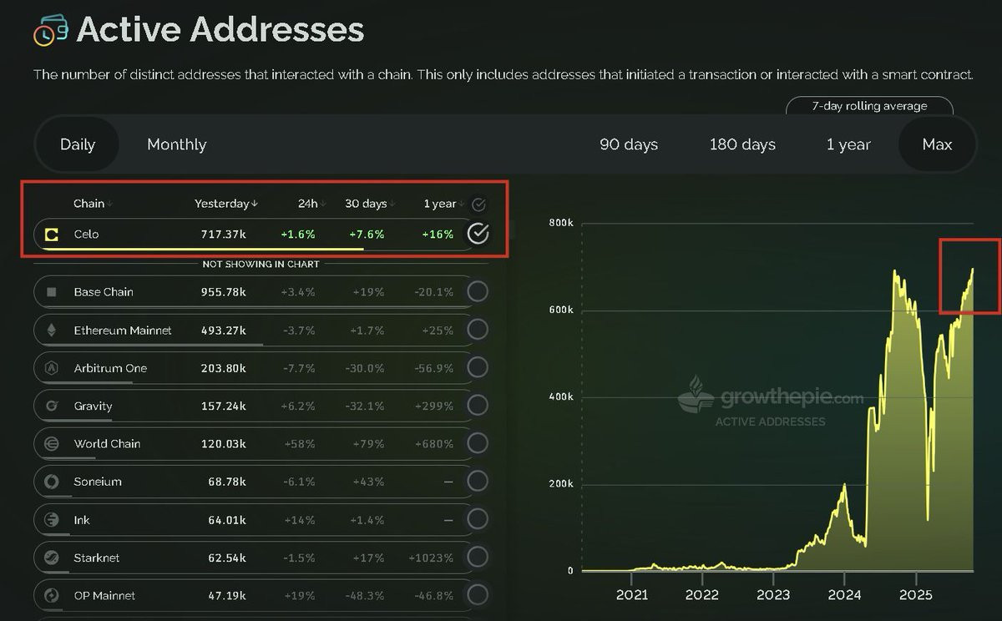Click the Soneium 68.78k value
This screenshot has width=1002, height=621.
226,482
